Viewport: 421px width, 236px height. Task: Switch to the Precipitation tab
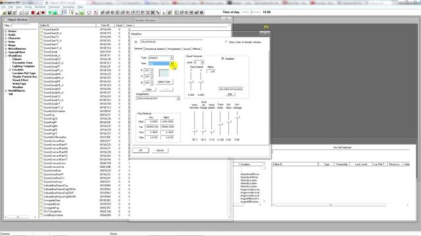tap(174, 49)
